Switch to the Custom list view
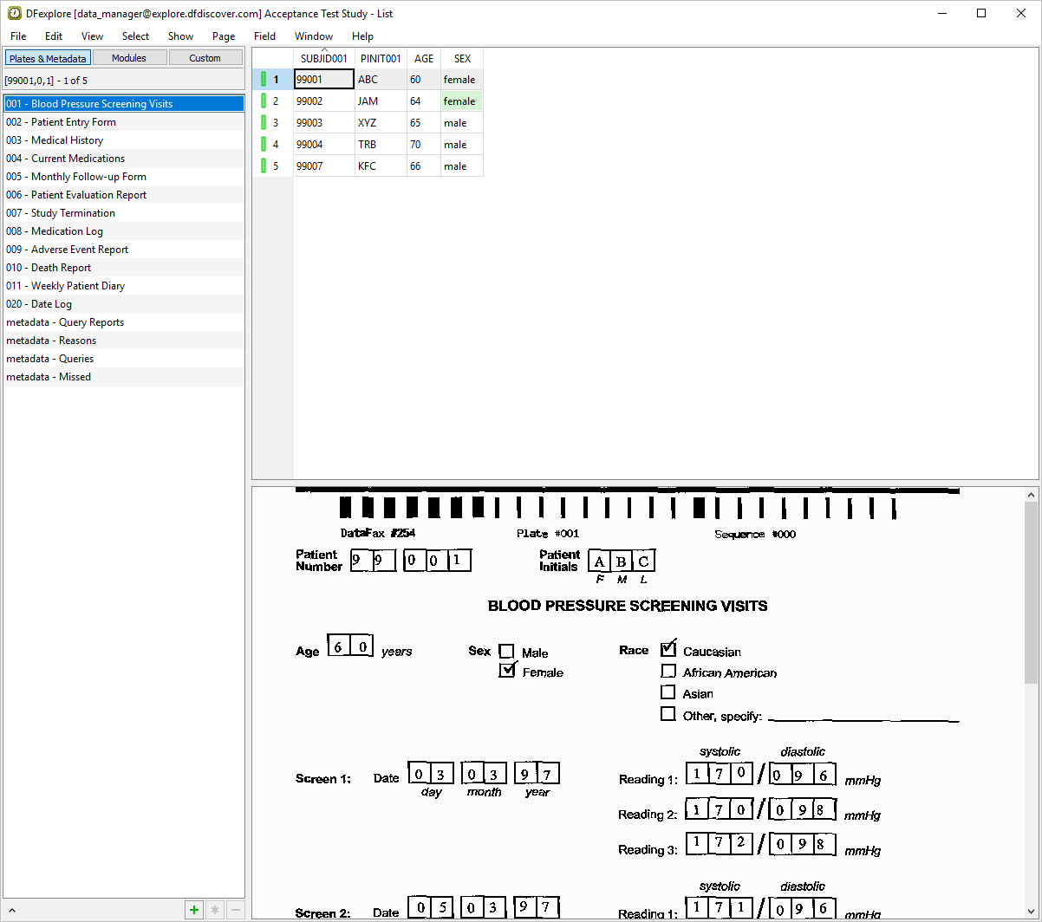 [205, 58]
